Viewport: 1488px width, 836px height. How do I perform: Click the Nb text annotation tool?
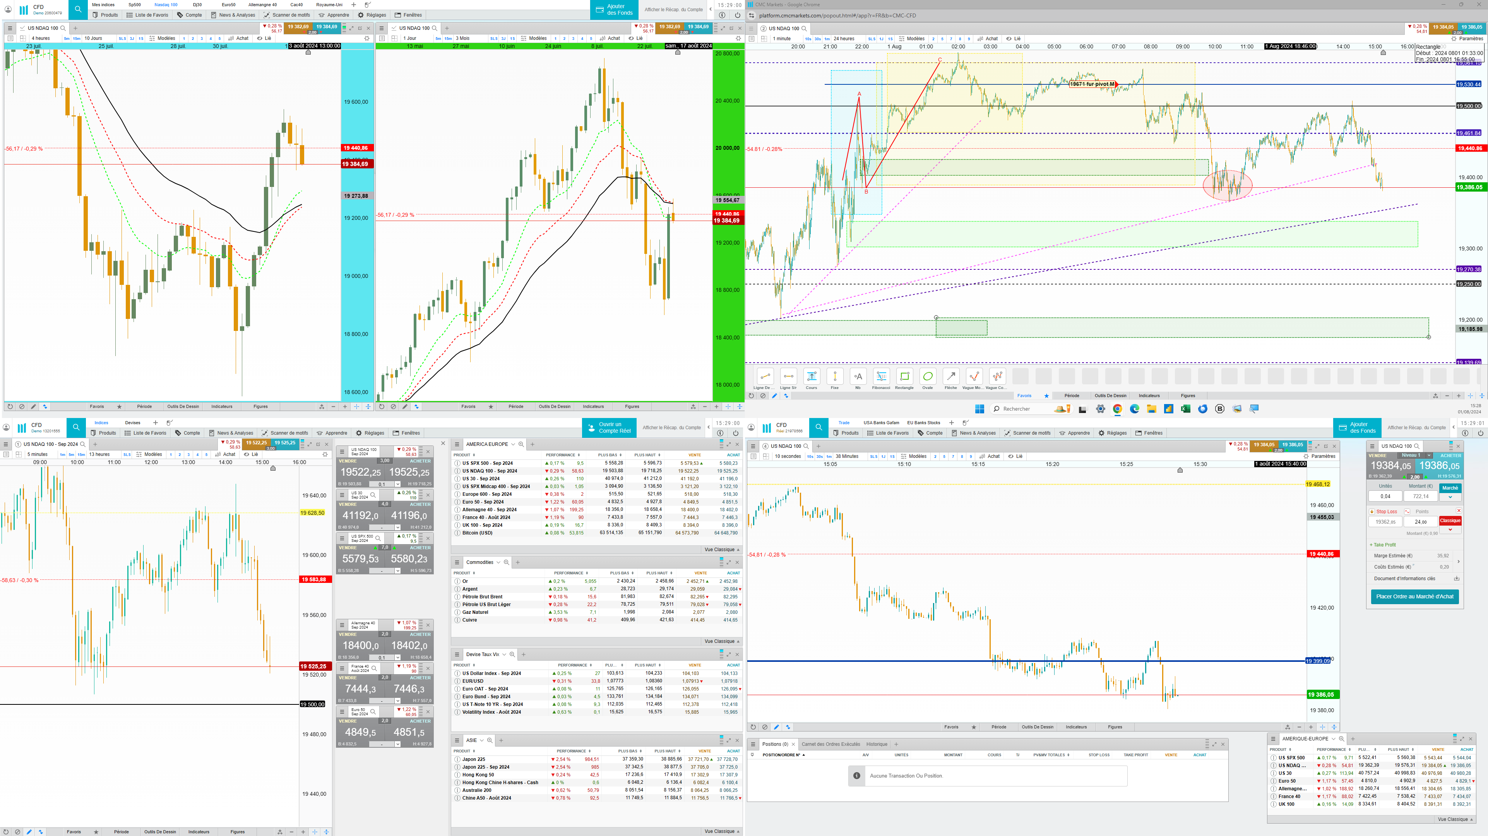[858, 377]
